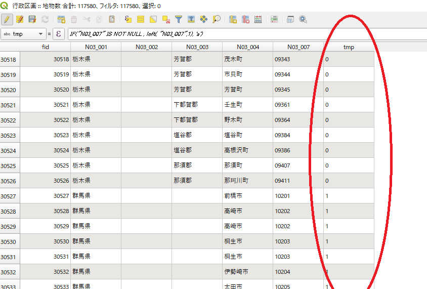Click cell 壬生町

(x=248, y=105)
